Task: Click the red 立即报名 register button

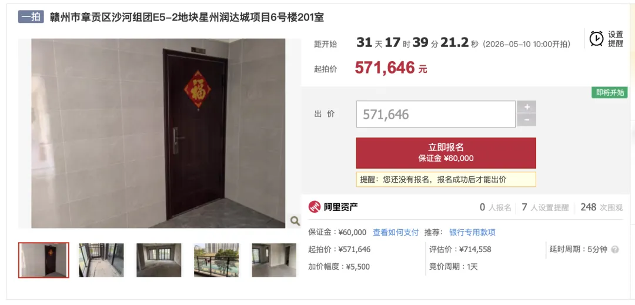Action: 446,153
